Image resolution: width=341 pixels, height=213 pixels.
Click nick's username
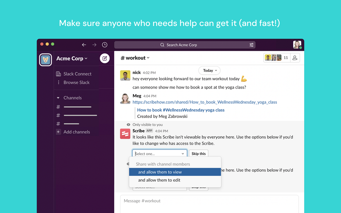point(137,72)
